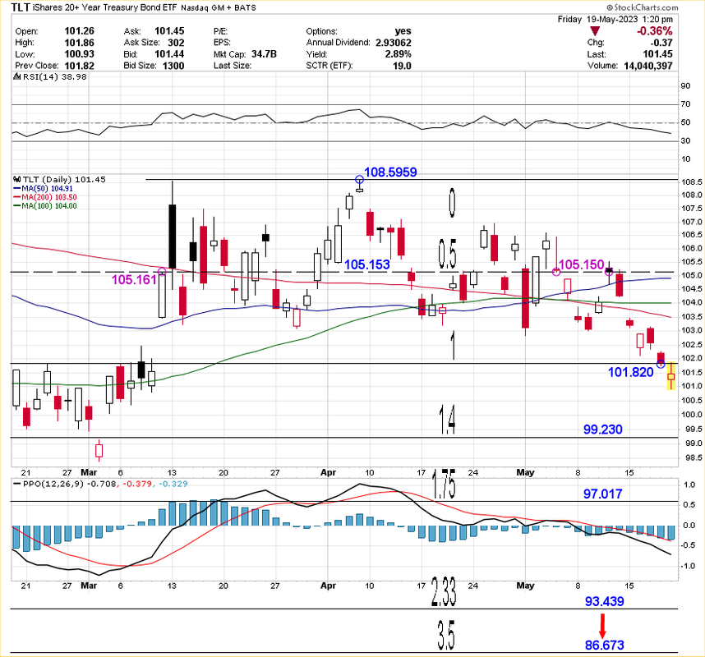Screen dimensions: 705x657
Task: Click the Nasdaq GM + BATS exchange text
Action: (219, 8)
